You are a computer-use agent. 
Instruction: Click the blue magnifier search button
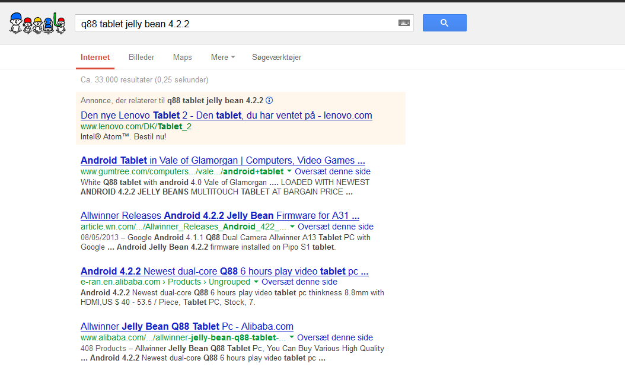click(444, 23)
